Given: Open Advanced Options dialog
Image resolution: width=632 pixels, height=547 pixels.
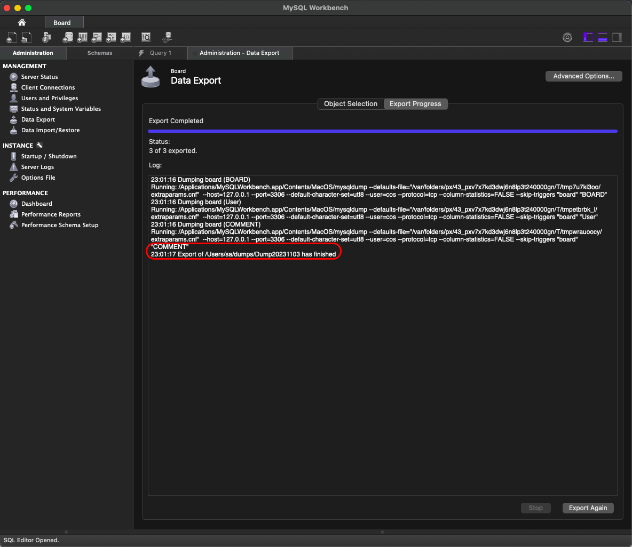Looking at the screenshot, I should click(x=583, y=76).
